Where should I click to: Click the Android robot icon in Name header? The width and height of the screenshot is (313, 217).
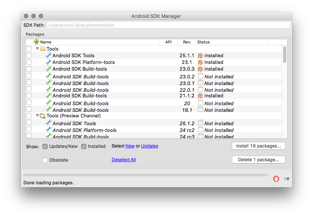36,42
